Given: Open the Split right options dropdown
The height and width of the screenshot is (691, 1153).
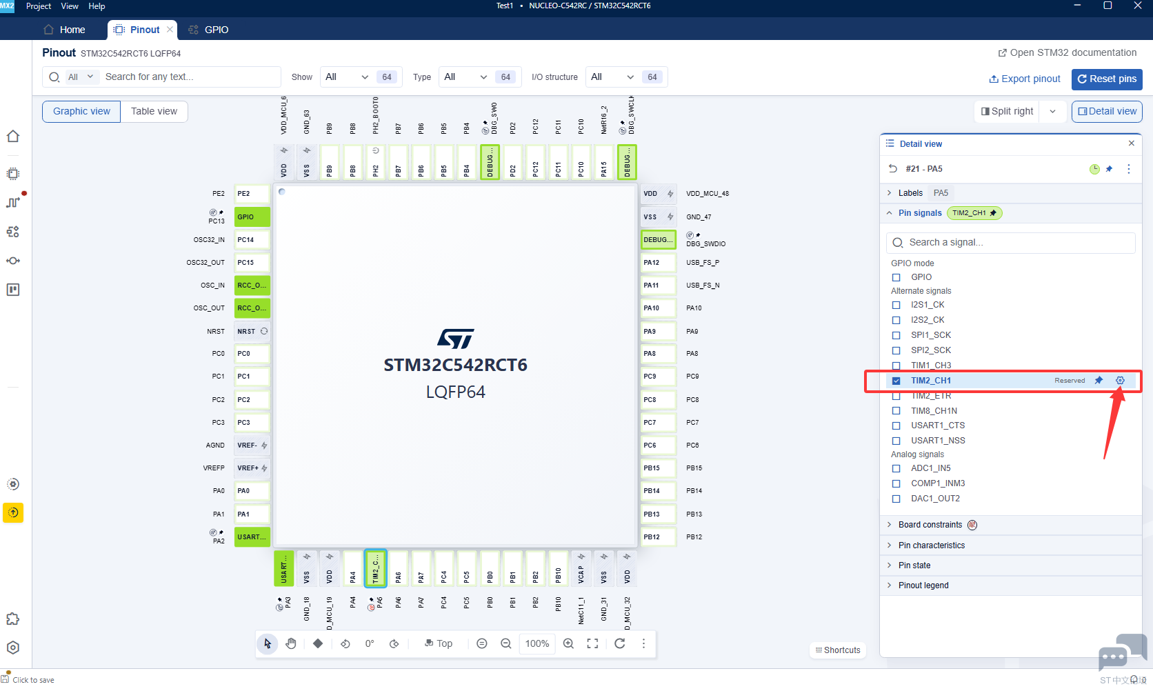Looking at the screenshot, I should [x=1052, y=111].
